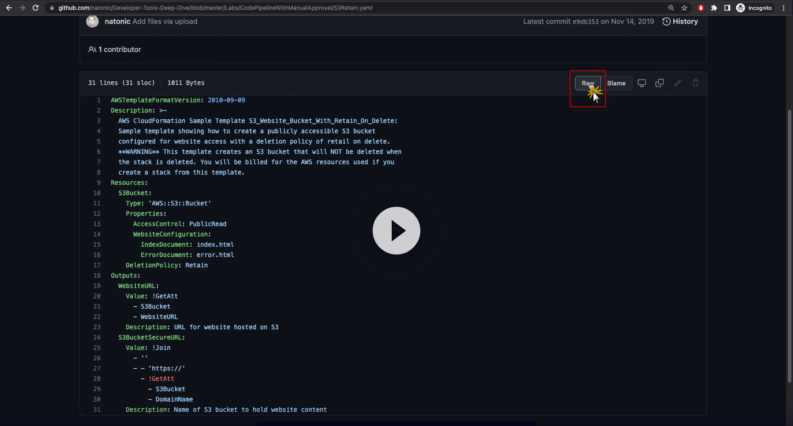The image size is (793, 426).
Task: Click 'S3BucketSecureURL:' key text
Action: click(152, 337)
